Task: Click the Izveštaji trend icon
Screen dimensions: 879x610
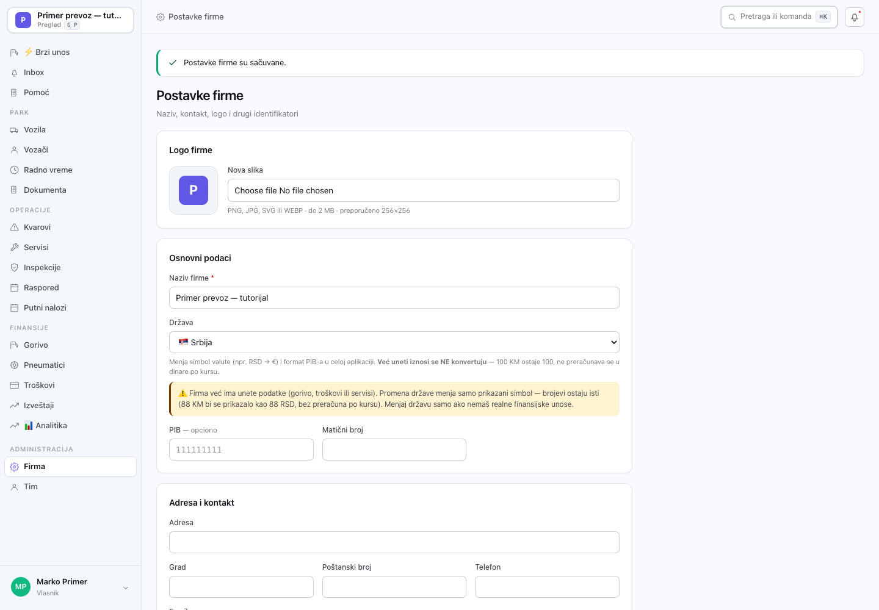Action: tap(14, 406)
